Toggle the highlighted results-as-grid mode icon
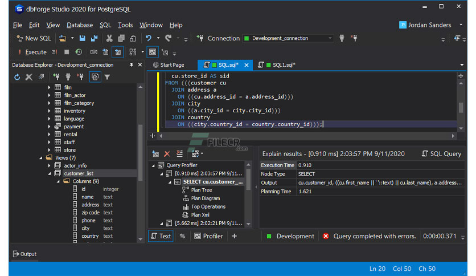476x276 pixels. [x=118, y=52]
